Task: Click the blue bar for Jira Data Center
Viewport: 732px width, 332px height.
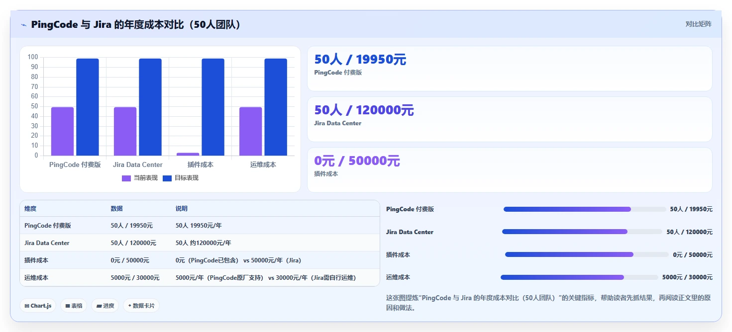Action: click(150, 107)
